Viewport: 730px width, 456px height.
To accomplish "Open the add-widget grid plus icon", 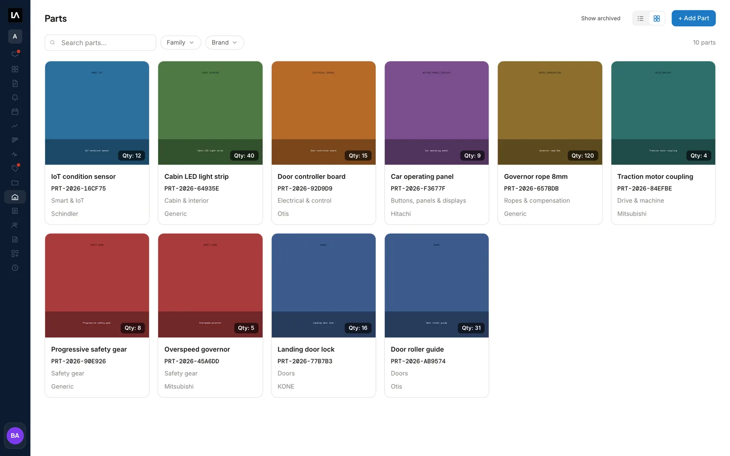I will pyautogui.click(x=15, y=254).
